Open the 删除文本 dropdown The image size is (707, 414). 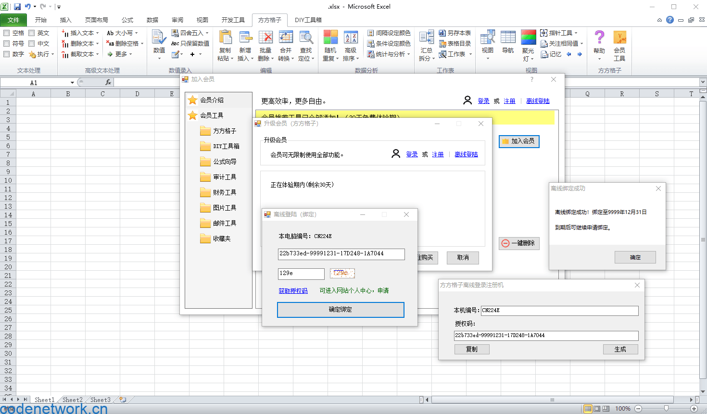tap(80, 44)
